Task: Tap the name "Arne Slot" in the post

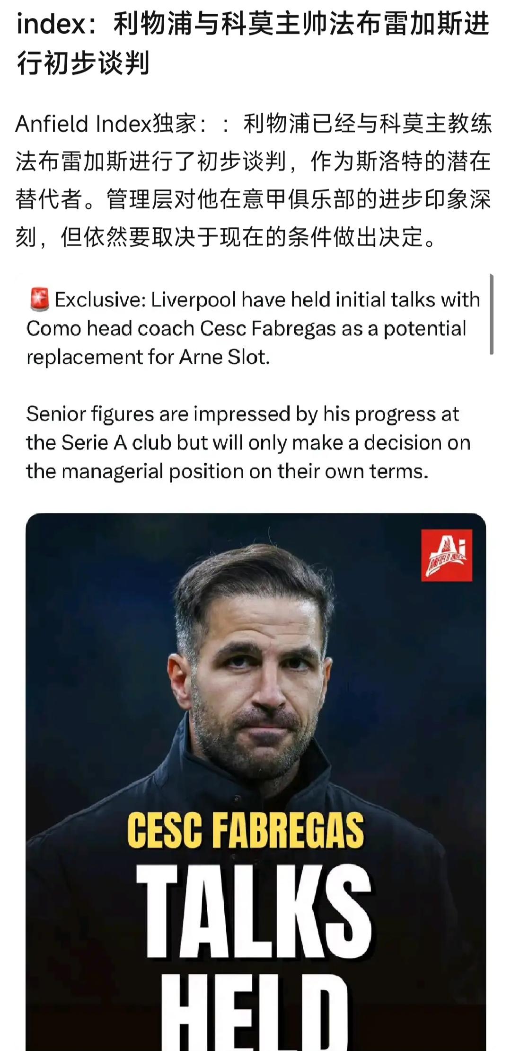Action: point(223,357)
